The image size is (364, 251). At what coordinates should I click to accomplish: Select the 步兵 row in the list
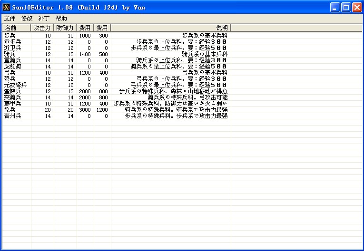coord(10,36)
